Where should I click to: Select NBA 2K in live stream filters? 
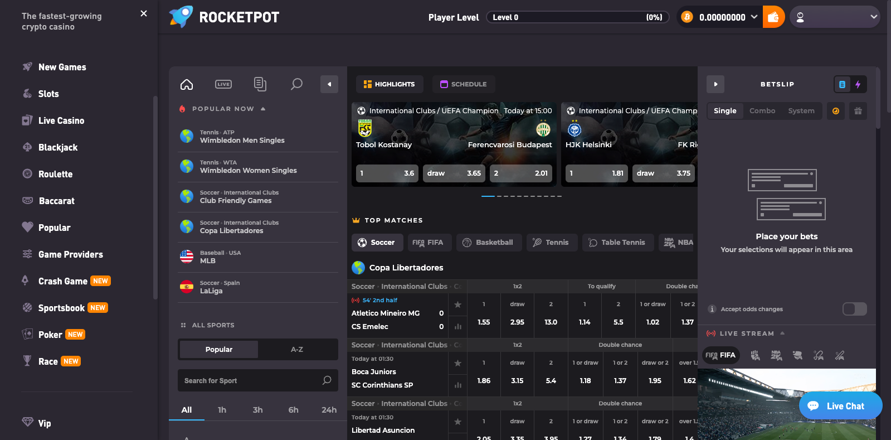pos(776,355)
